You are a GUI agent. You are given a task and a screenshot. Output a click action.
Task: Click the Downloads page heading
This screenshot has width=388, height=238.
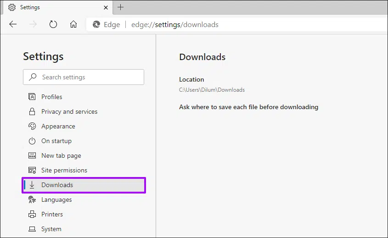202,57
